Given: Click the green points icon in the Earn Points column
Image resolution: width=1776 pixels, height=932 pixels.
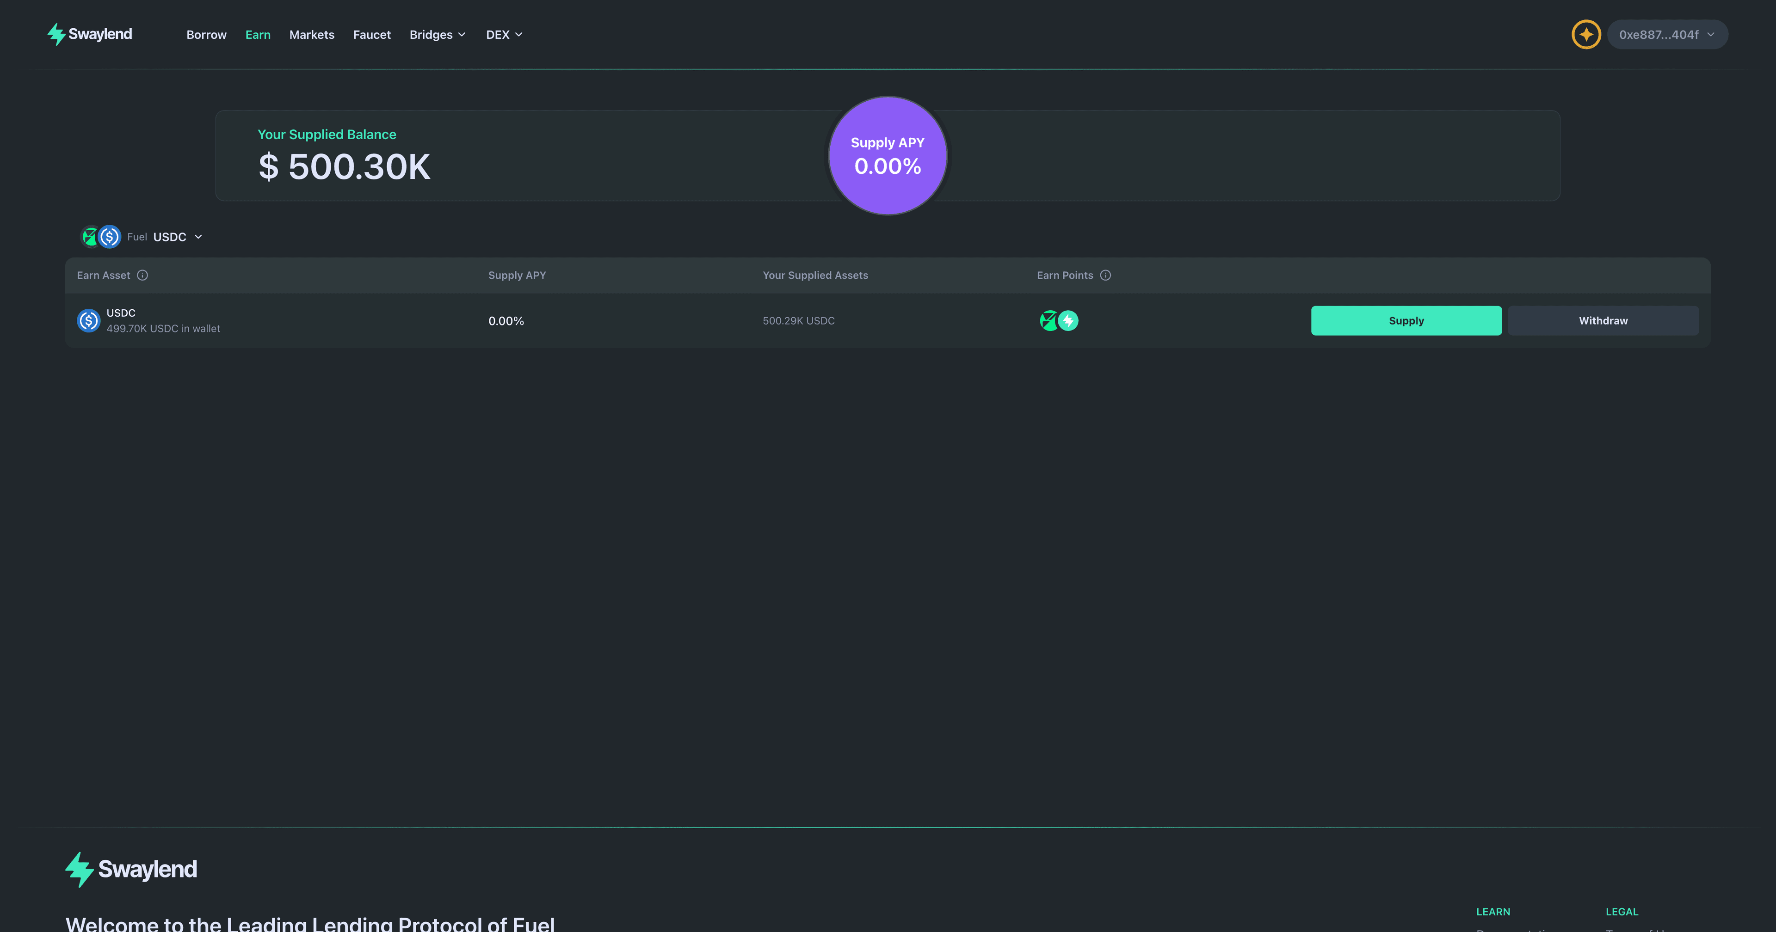Looking at the screenshot, I should [1048, 320].
